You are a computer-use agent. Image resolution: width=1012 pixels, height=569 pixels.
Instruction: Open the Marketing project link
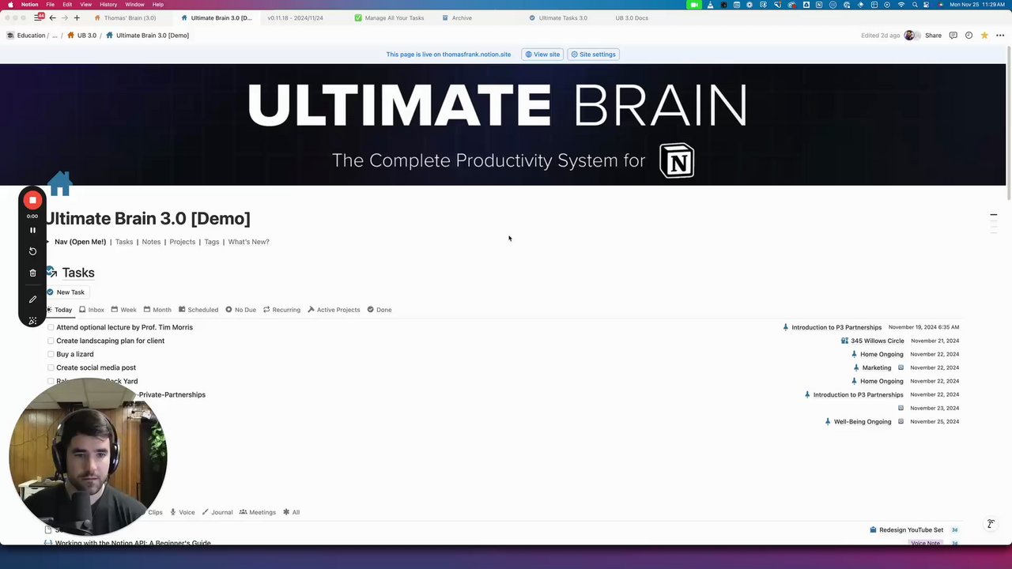tap(872, 367)
